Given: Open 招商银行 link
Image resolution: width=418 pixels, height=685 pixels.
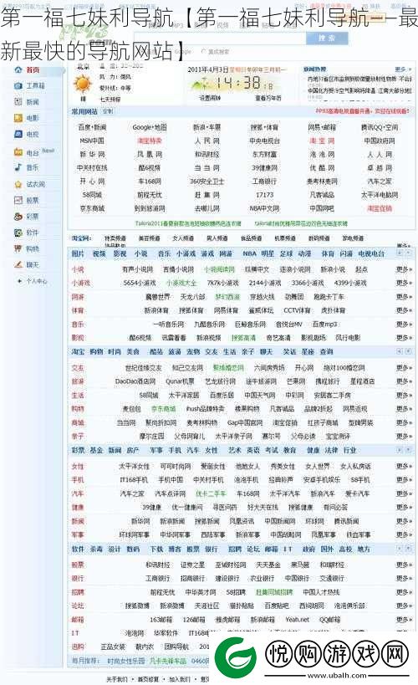Looking at the screenshot, I should pyautogui.click(x=192, y=579).
